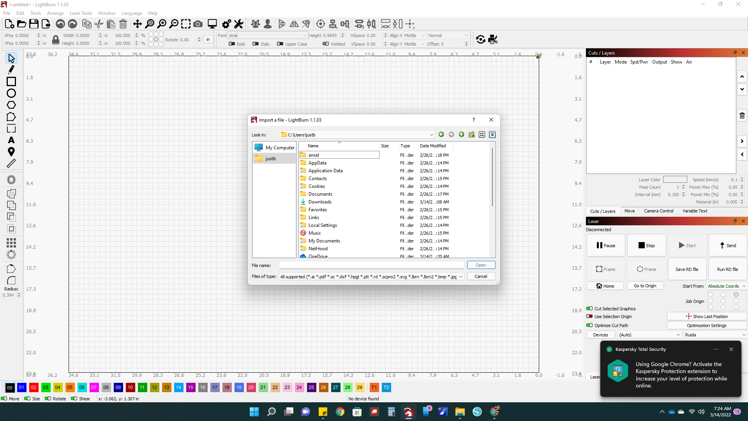The image size is (748, 421).
Task: Select the arrow Select tool
Action: point(11,58)
